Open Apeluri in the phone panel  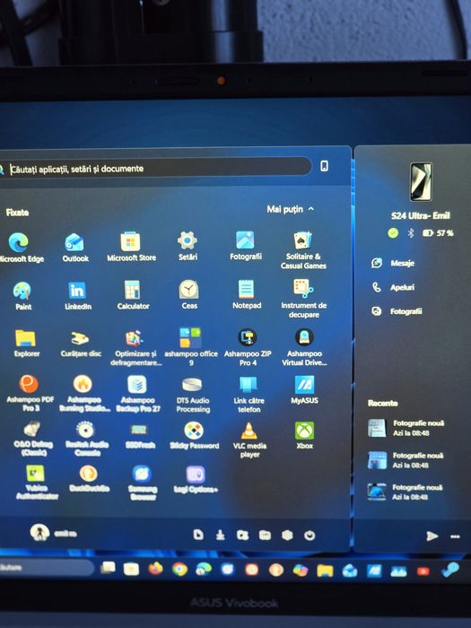[393, 287]
